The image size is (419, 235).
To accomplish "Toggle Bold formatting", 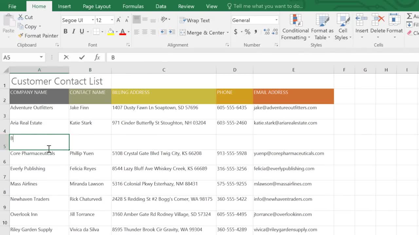I will tap(65, 31).
